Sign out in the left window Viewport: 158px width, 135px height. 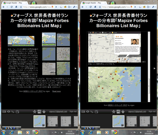coord(73,111)
